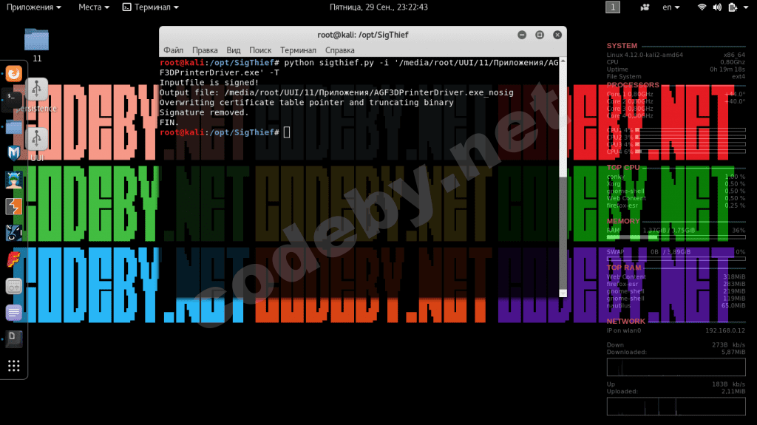Launch Faraday (red F icon)

(x=13, y=259)
